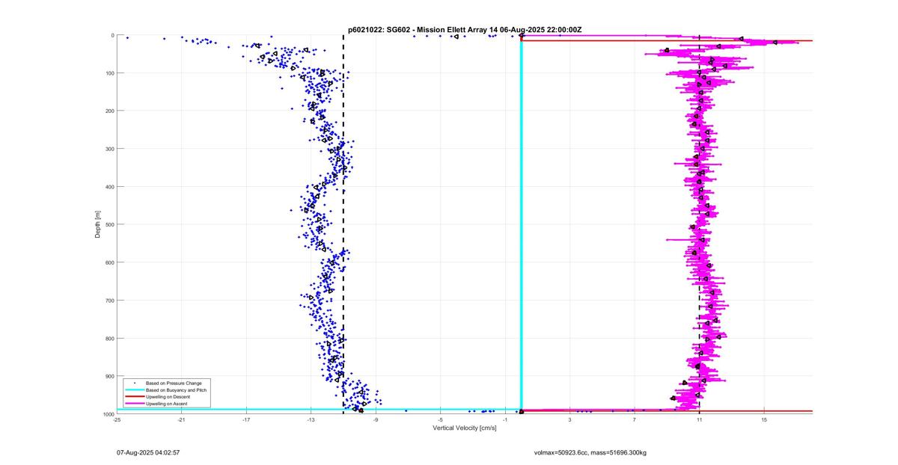
Task: Click the velocity tick label "-21"
Action: click(x=182, y=420)
